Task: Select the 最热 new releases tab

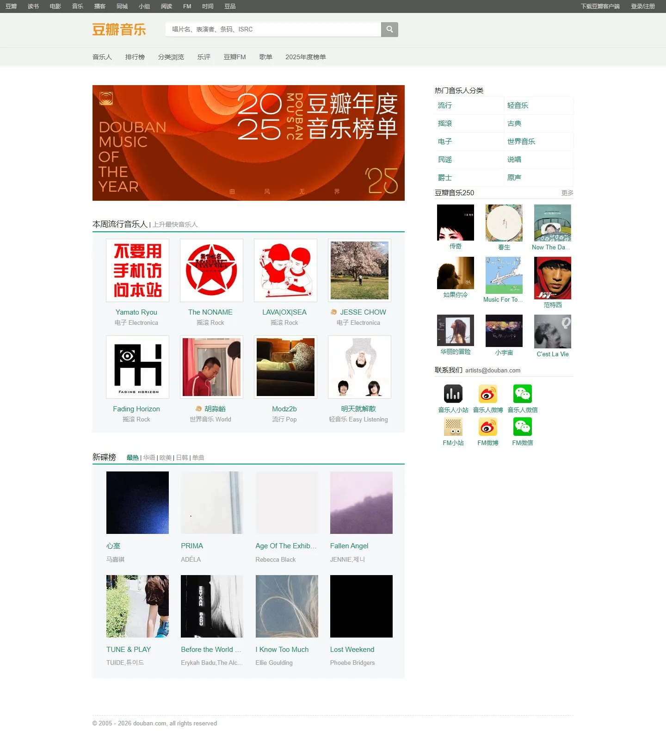Action: tap(133, 458)
